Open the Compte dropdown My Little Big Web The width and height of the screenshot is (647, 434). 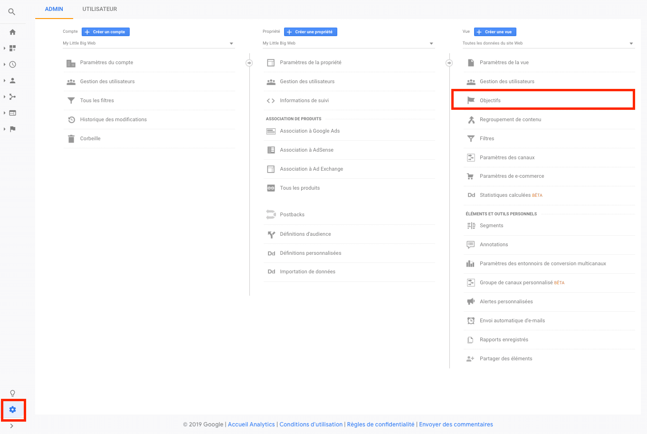coord(148,43)
